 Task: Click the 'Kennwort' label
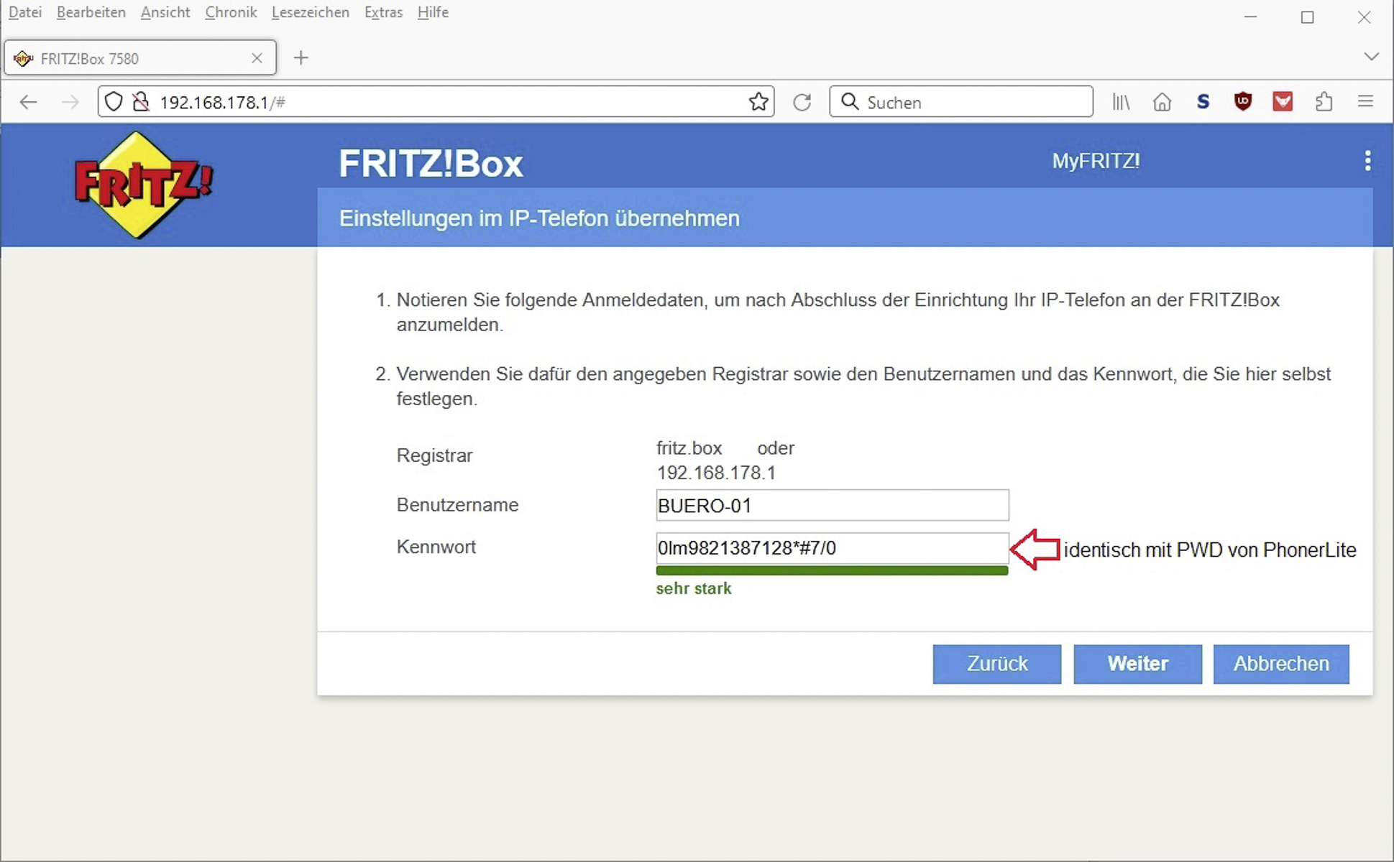[436, 547]
